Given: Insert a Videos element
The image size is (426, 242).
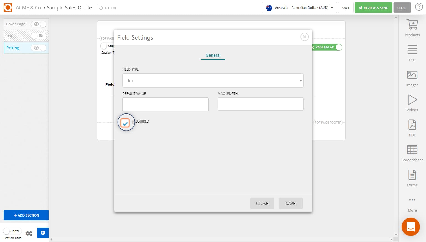Looking at the screenshot, I should coord(412,102).
